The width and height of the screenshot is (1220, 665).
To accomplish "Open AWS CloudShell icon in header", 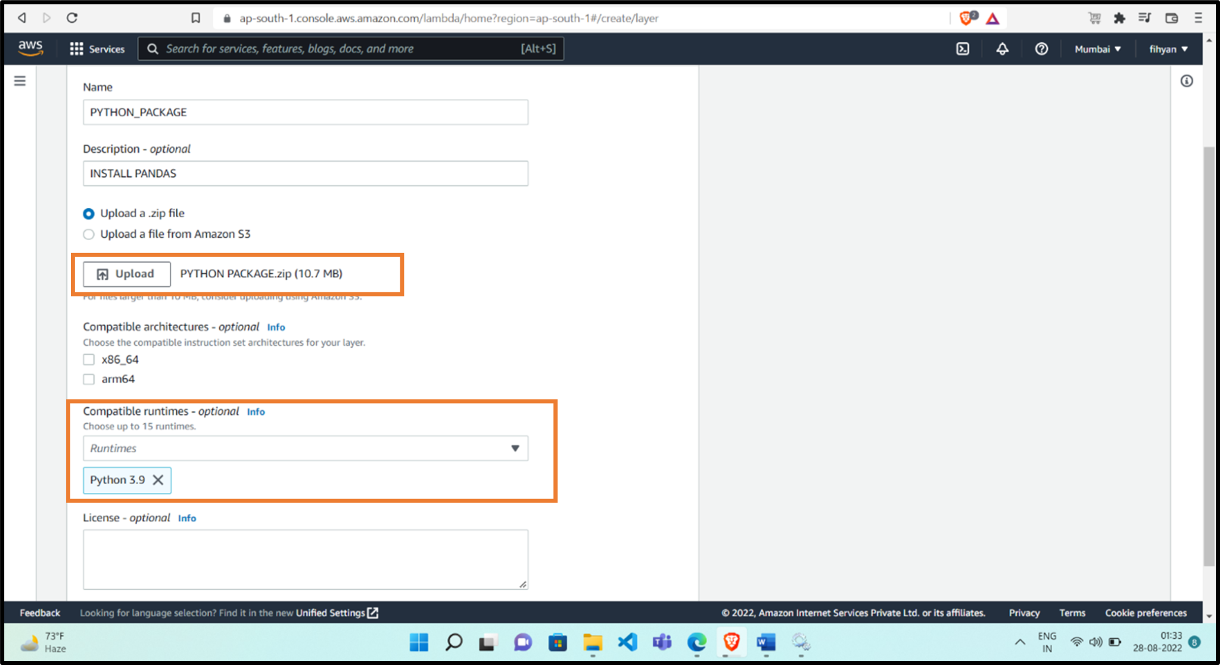I will (963, 49).
